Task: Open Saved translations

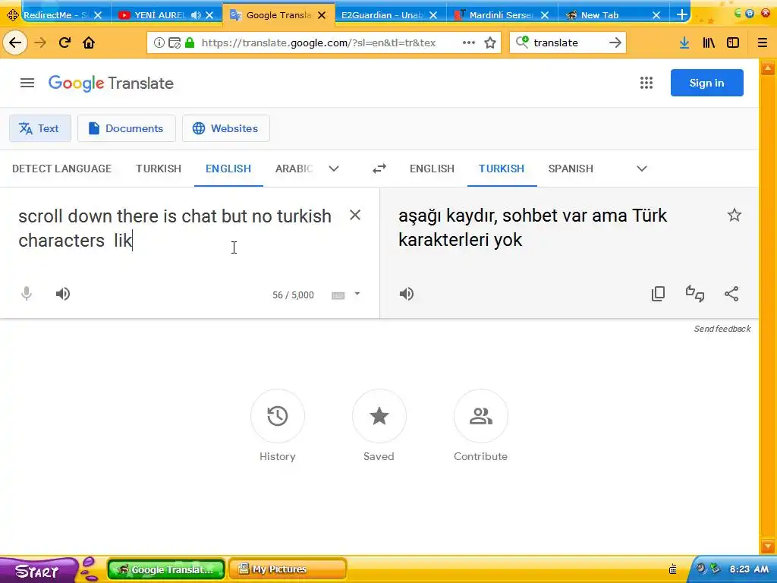Action: pos(379,416)
